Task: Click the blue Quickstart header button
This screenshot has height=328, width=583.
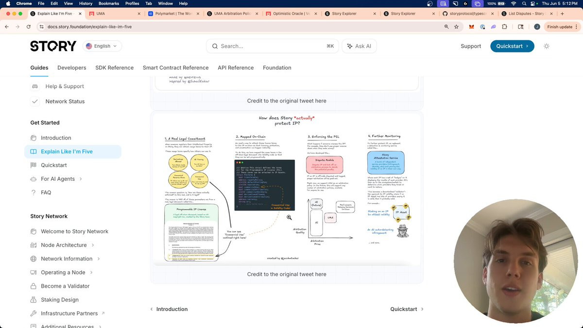Action: tap(512, 46)
